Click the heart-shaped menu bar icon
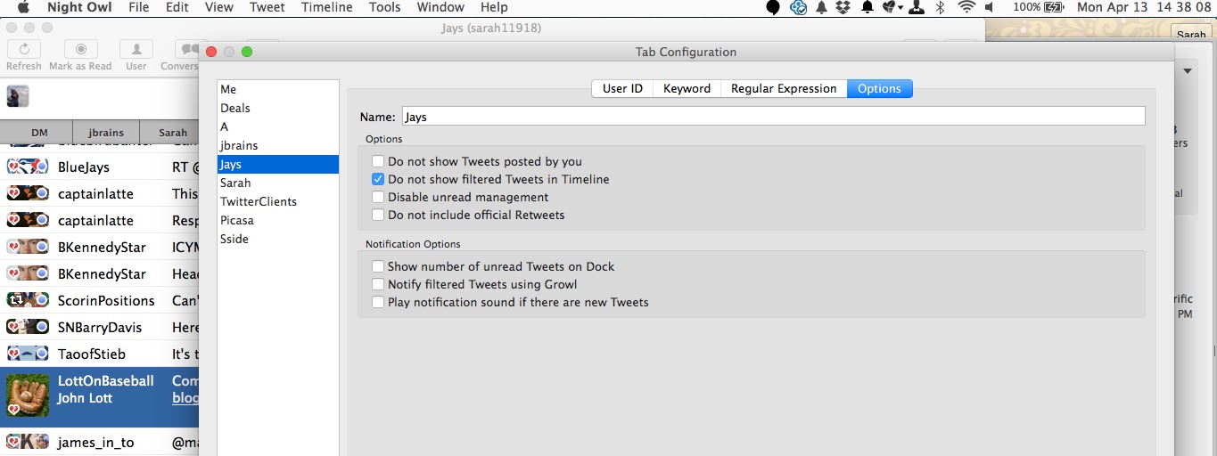This screenshot has width=1217, height=456. 892,7
